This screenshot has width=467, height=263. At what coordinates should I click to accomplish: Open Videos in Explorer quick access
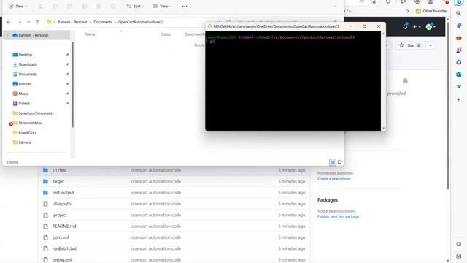click(24, 104)
